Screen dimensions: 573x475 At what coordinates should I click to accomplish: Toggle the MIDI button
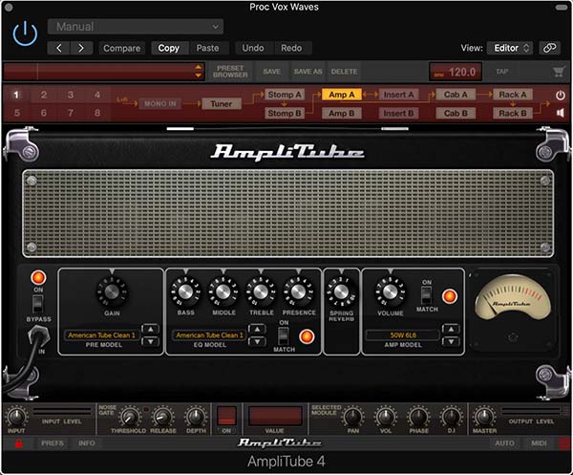click(x=539, y=443)
